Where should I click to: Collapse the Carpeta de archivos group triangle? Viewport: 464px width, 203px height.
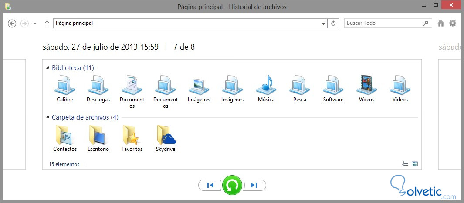click(x=47, y=117)
